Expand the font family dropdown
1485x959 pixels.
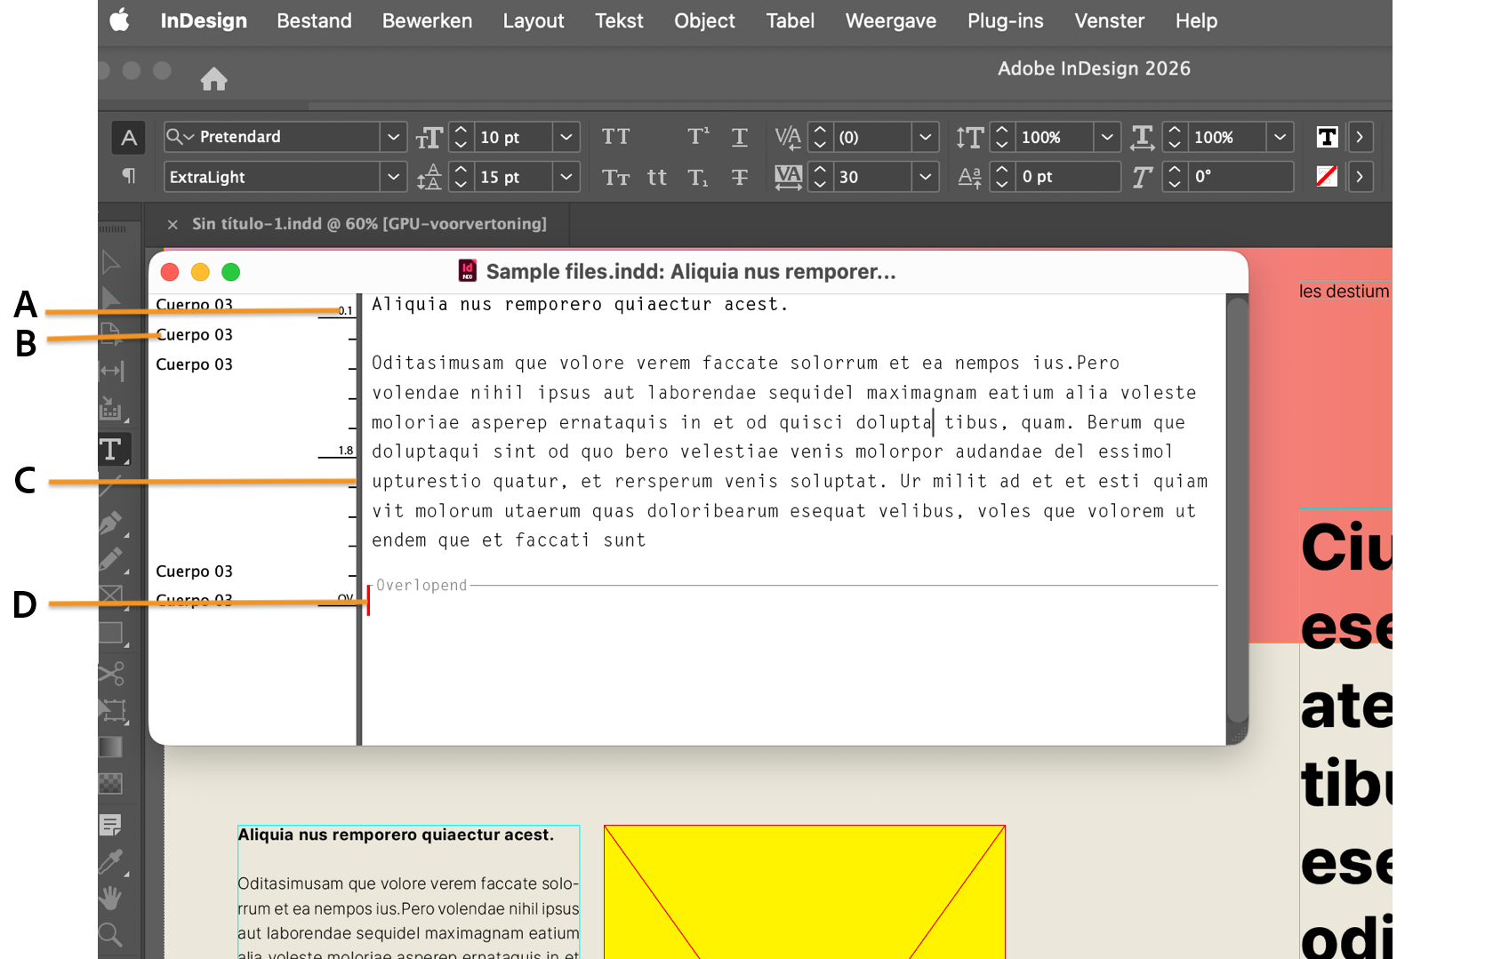pos(393,137)
